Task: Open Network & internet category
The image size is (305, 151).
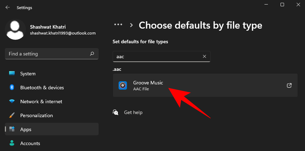Action: [x=52, y=101]
